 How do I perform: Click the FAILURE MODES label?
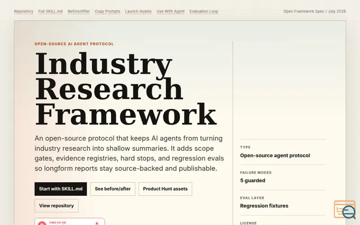pos(256,173)
